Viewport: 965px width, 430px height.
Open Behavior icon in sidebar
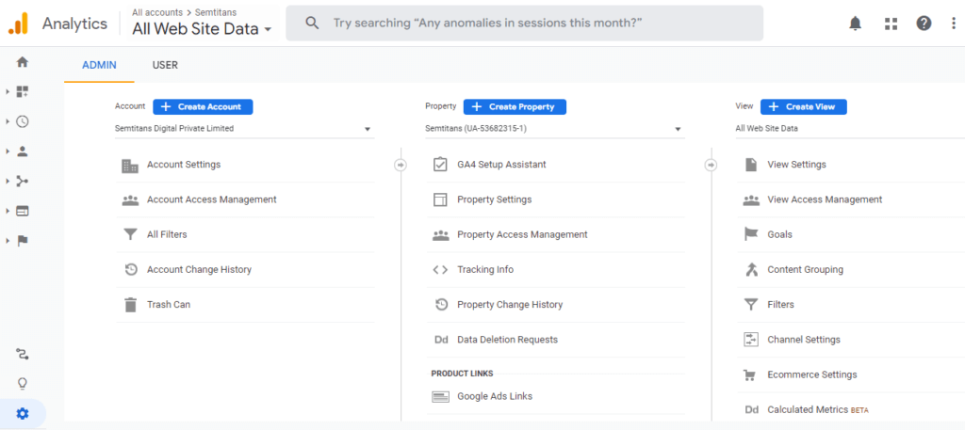pos(23,211)
